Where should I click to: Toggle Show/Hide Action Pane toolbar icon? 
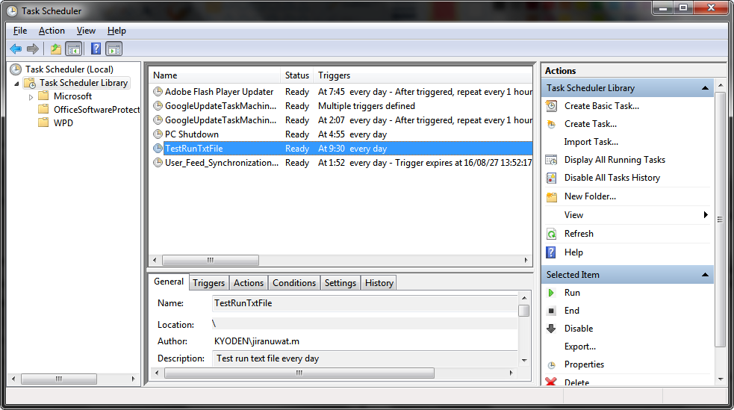[113, 49]
